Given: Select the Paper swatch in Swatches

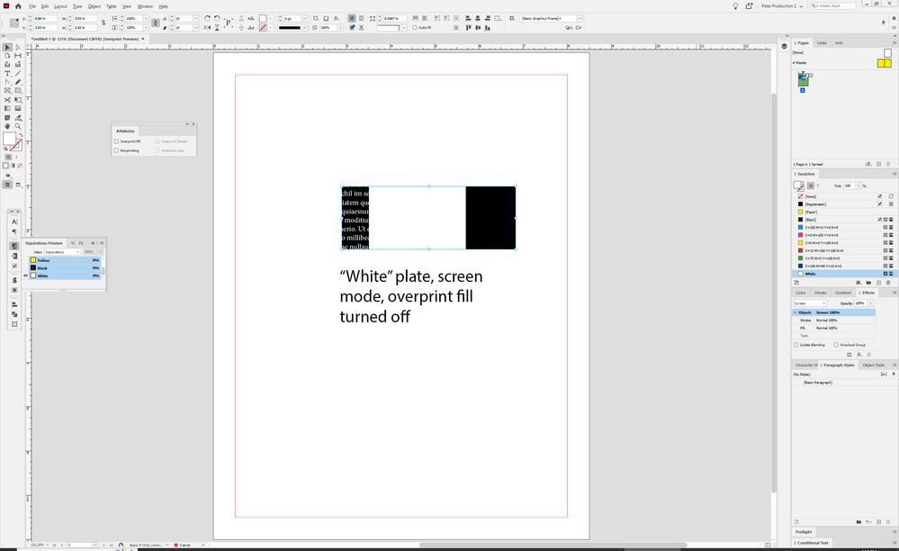Looking at the screenshot, I should click(812, 212).
